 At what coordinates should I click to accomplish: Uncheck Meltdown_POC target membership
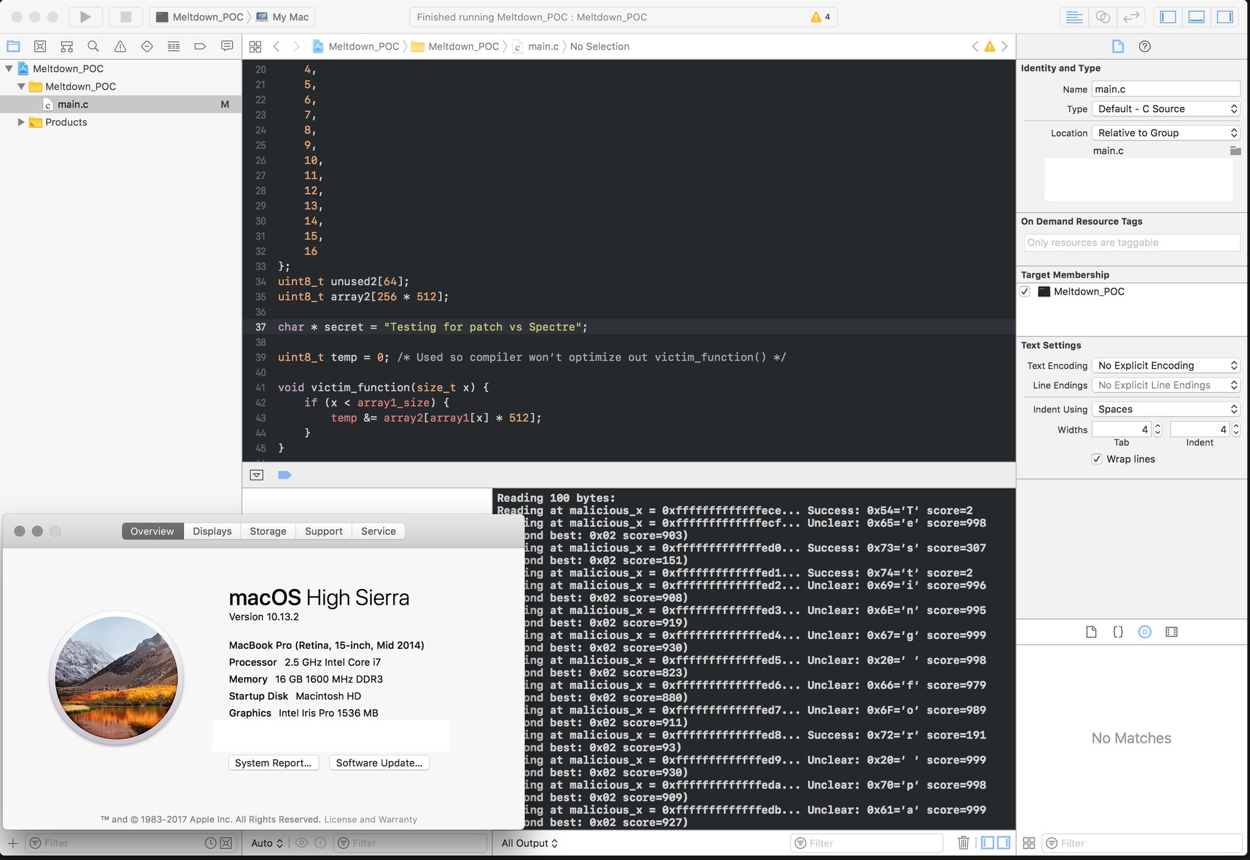tap(1025, 292)
